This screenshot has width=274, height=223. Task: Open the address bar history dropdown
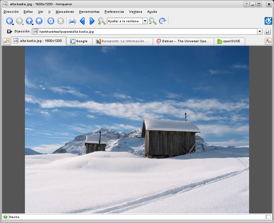pos(260,32)
